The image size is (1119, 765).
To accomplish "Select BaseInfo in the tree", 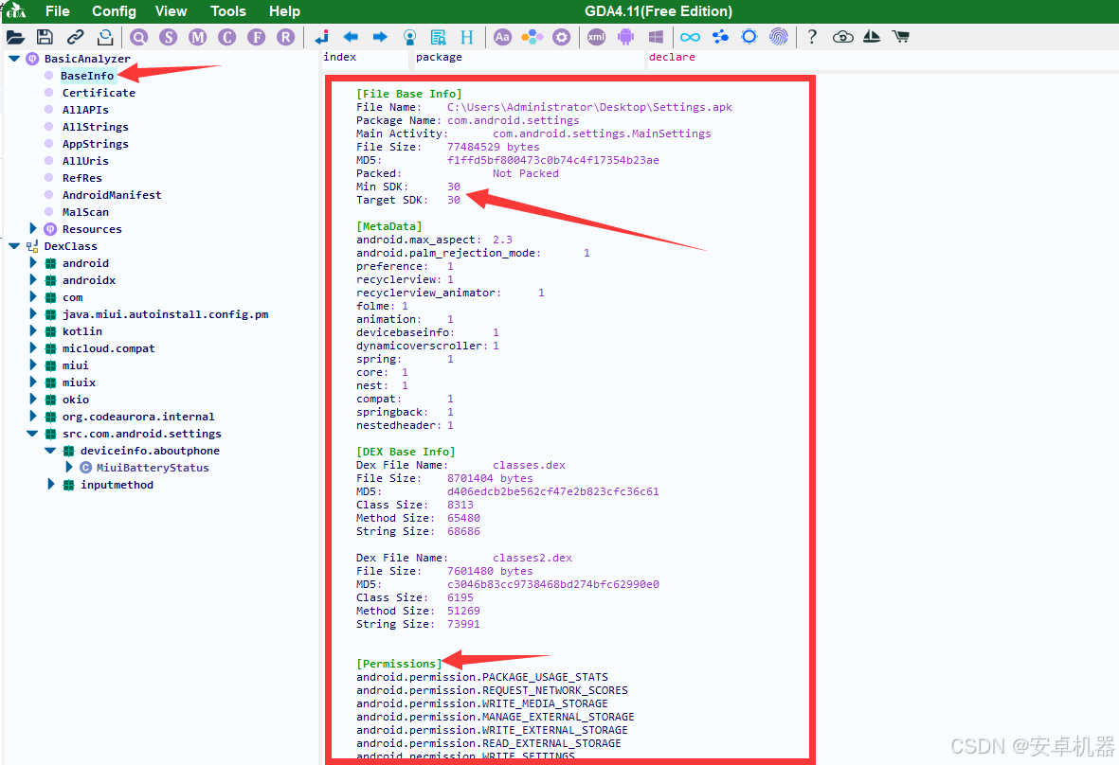I will tap(87, 76).
